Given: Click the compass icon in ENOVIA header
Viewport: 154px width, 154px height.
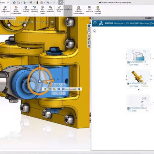Looking at the screenshot, I should [x=95, y=23].
